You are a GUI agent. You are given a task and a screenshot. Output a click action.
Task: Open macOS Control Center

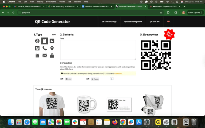(x=177, y=2)
